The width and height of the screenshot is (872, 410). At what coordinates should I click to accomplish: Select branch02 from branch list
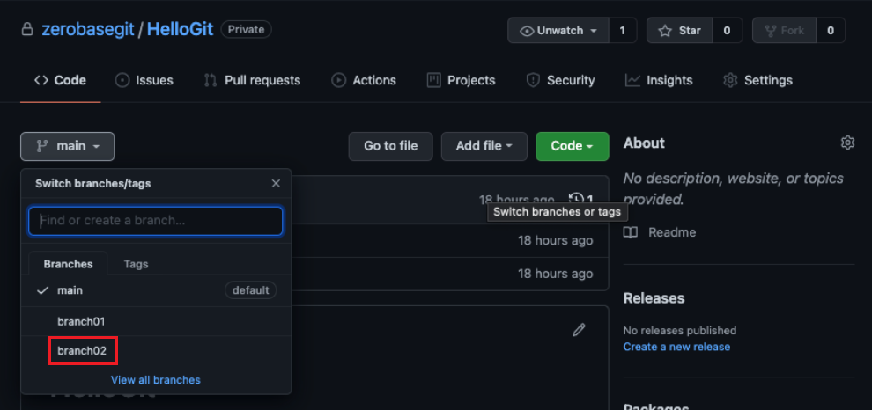coord(82,351)
